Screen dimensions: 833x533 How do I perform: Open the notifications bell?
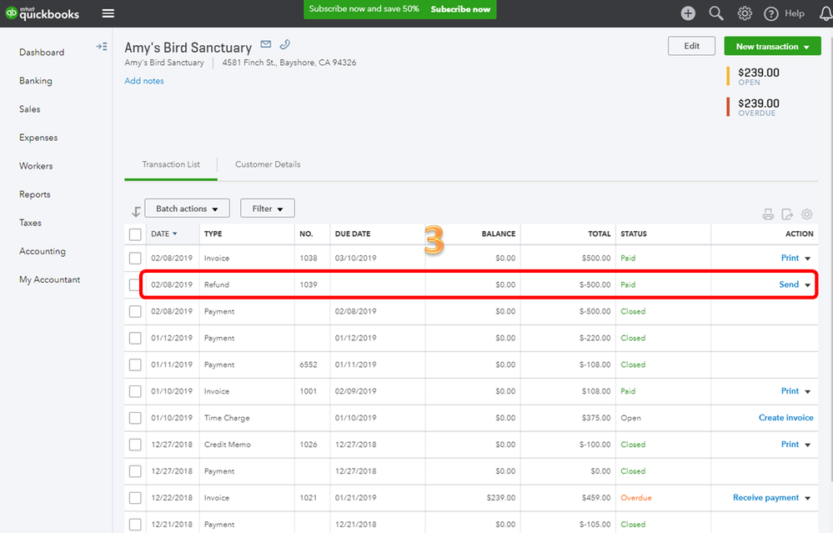click(x=825, y=13)
